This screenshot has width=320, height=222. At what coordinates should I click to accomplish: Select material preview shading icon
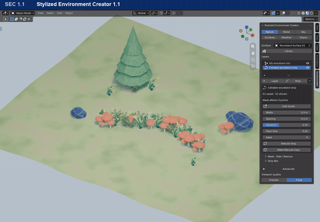[307, 13]
